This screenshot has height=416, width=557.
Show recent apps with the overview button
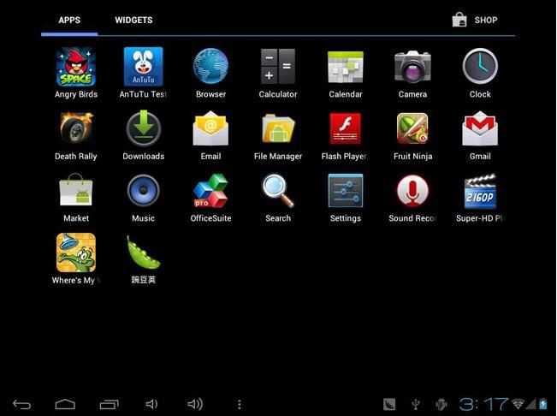[x=109, y=404]
